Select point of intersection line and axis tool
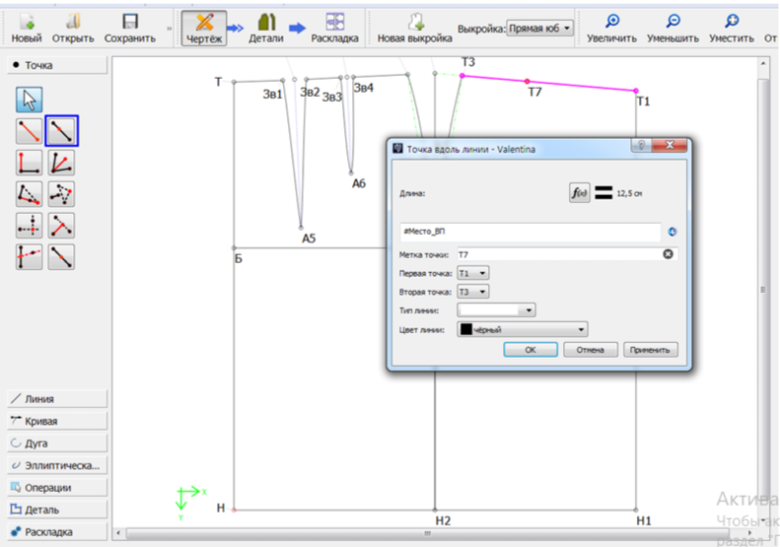 (x=29, y=256)
